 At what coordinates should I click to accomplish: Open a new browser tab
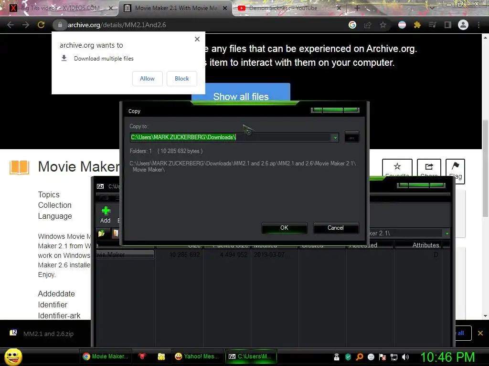pos(357,8)
